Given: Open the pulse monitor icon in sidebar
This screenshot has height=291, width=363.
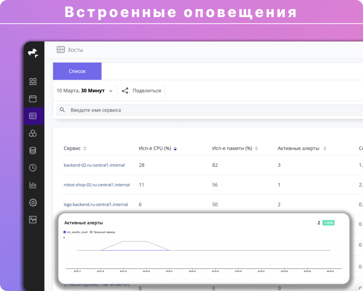Looking at the screenshot, I should click(x=33, y=220).
